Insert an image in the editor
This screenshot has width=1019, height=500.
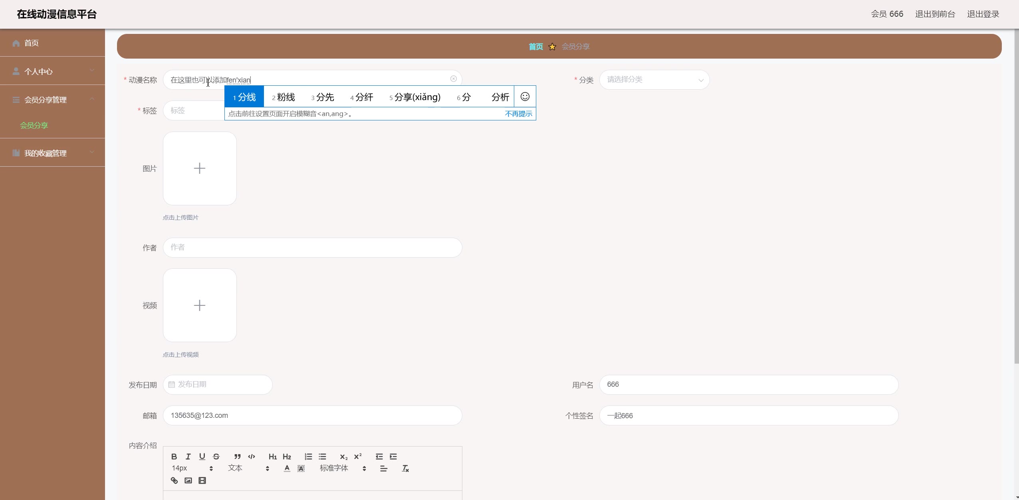188,480
